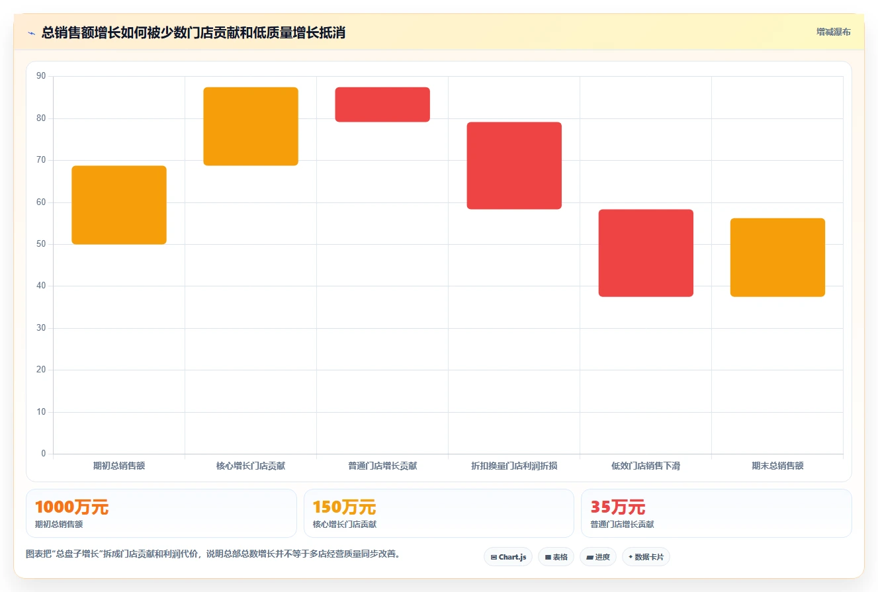Click the 1000万元 data card
Image resolution: width=878 pixels, height=592 pixels.
click(x=161, y=513)
